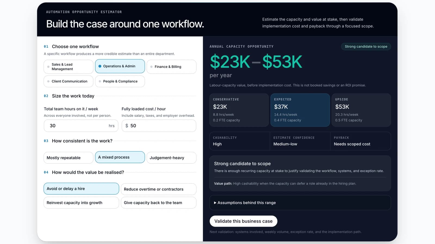Select Avoid or delay a hire

(x=81, y=189)
